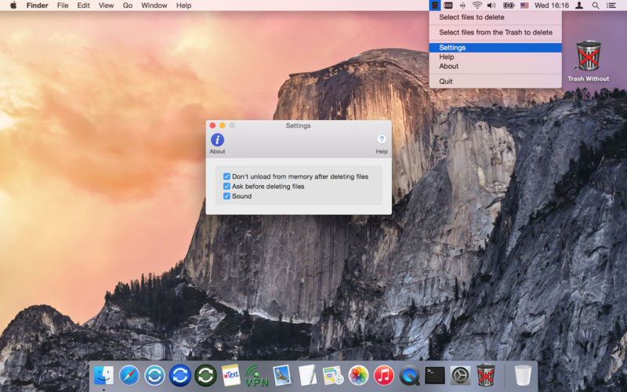Launch the green VPN app from Dock
627x392 pixels.
256,376
